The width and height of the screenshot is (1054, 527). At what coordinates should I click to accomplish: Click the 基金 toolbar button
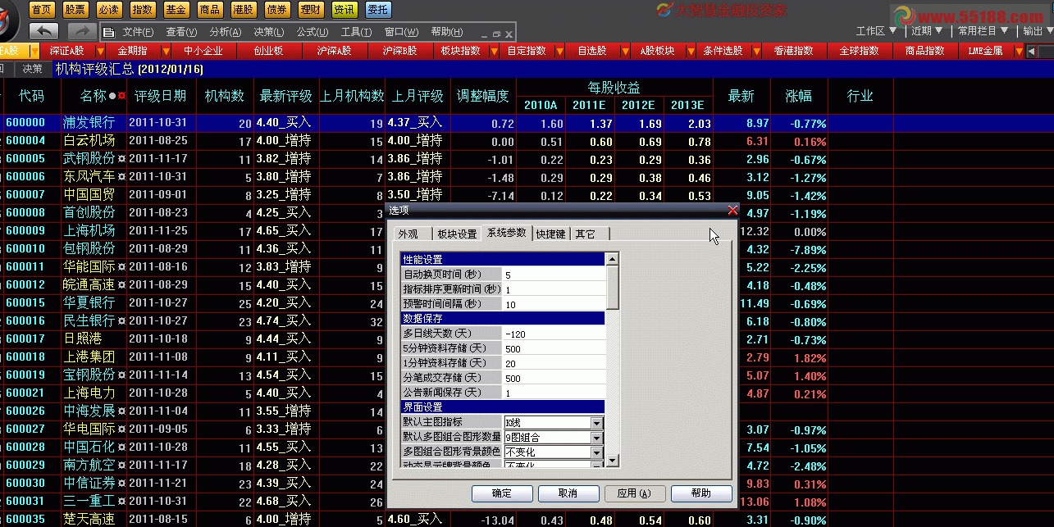point(176,10)
